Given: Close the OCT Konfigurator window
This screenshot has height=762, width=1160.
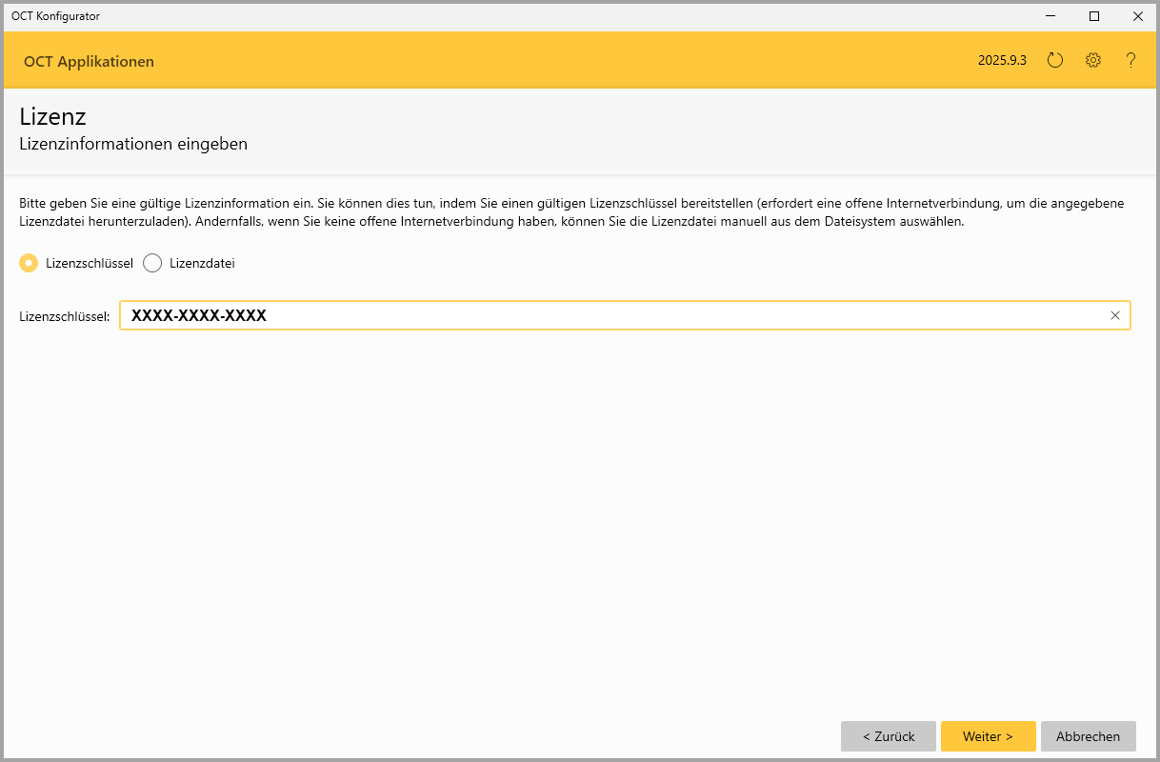Looking at the screenshot, I should 1137,16.
